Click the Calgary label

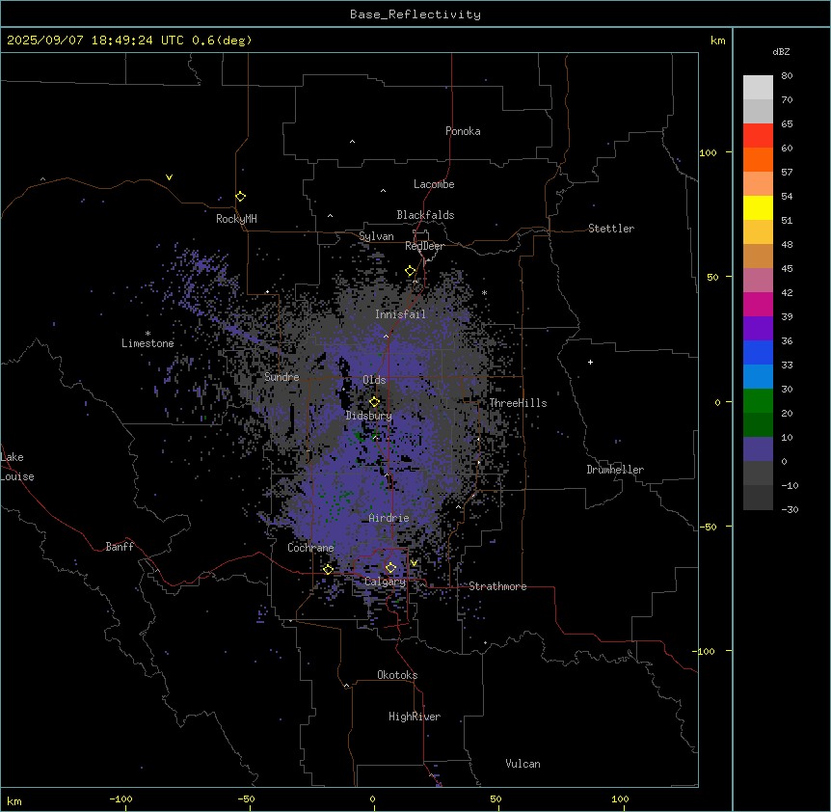tap(385, 582)
